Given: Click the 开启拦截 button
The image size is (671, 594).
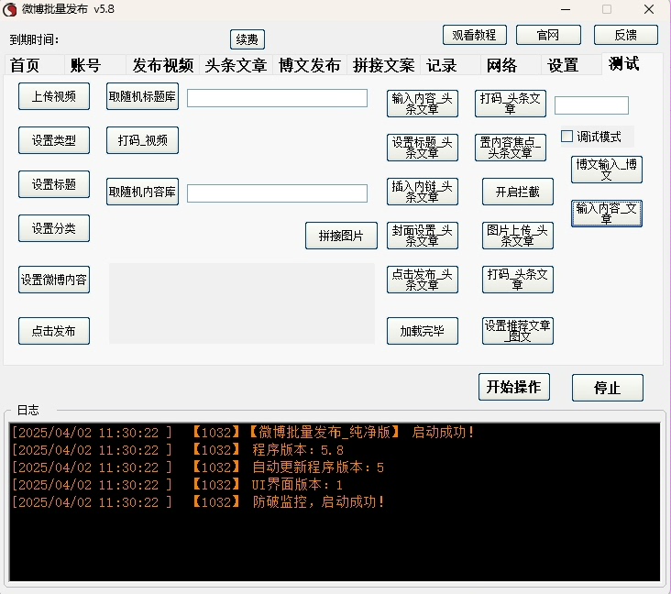Looking at the screenshot, I should pyautogui.click(x=518, y=192).
